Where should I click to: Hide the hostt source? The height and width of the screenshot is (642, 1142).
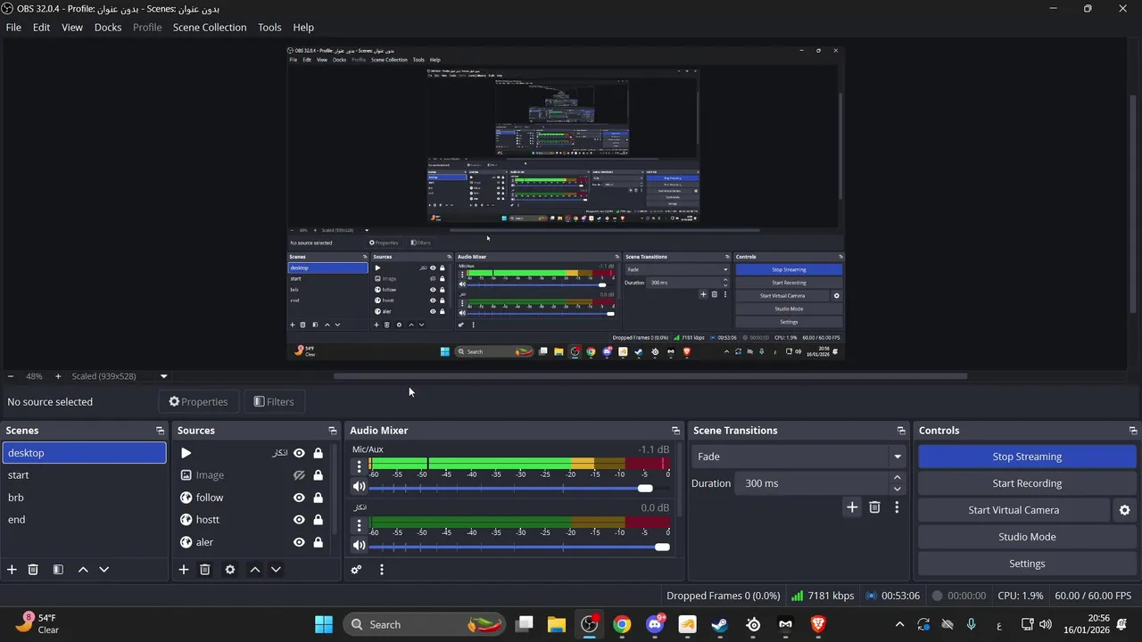[299, 520]
